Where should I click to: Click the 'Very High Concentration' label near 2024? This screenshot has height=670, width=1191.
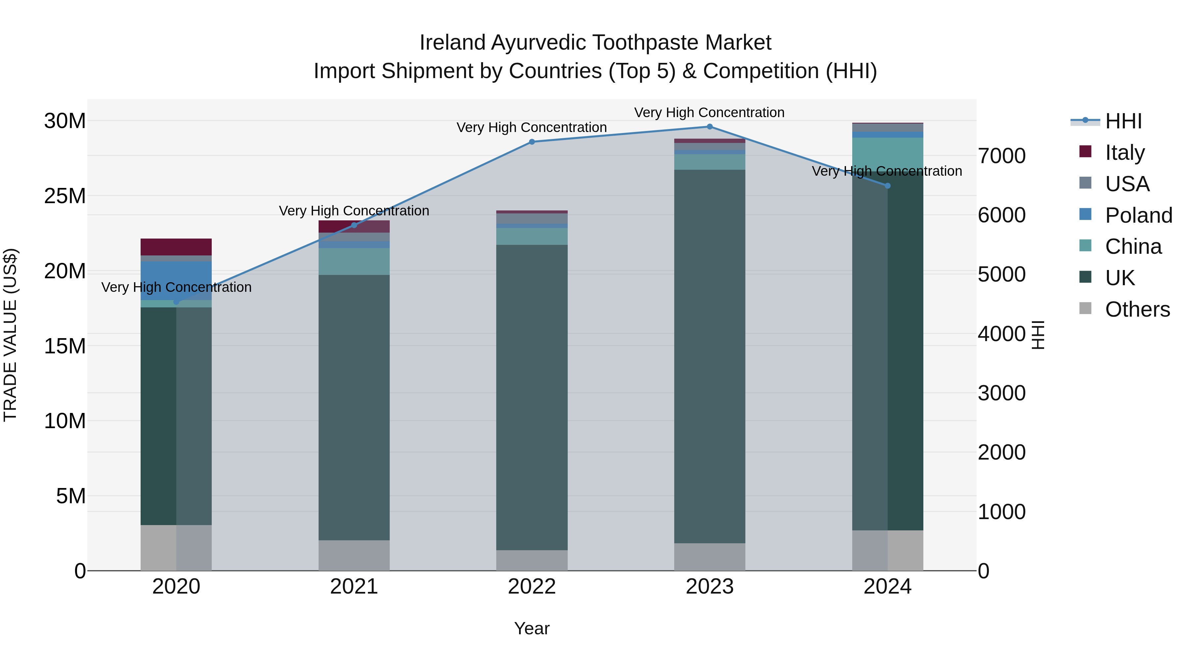(887, 171)
